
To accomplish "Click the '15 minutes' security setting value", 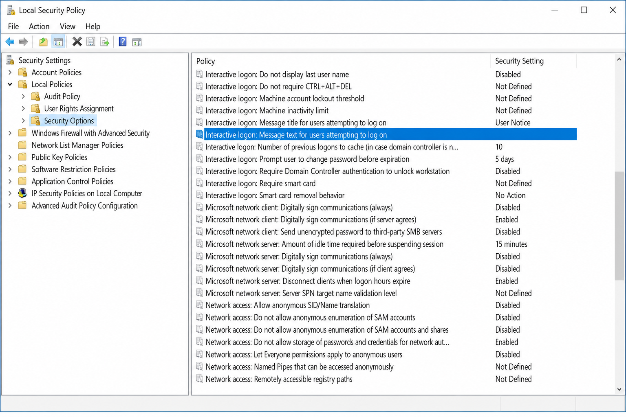I will pos(511,244).
